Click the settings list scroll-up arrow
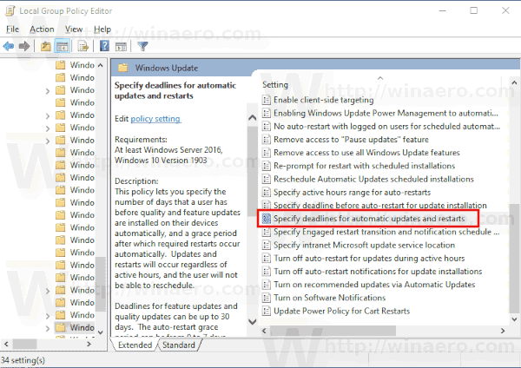This screenshot has width=521, height=368. point(514,82)
